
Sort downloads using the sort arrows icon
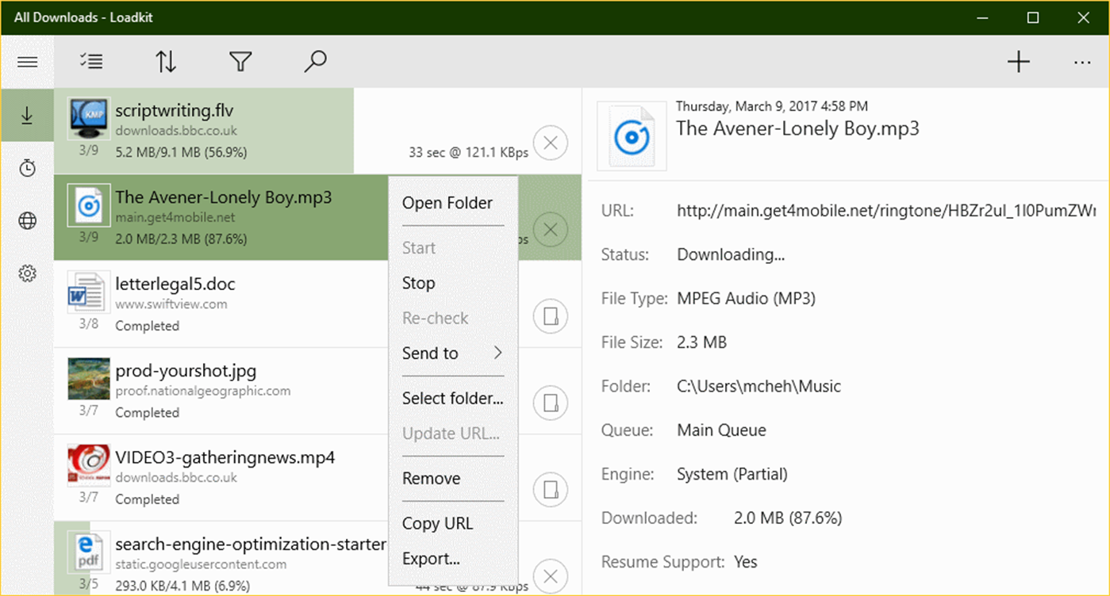point(165,61)
